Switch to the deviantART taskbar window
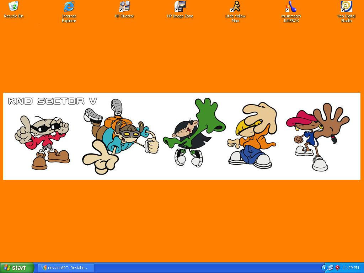Screen dimensions: 364x273 [x=66, y=268]
